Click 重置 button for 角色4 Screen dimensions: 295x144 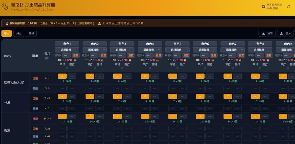(158, 55)
